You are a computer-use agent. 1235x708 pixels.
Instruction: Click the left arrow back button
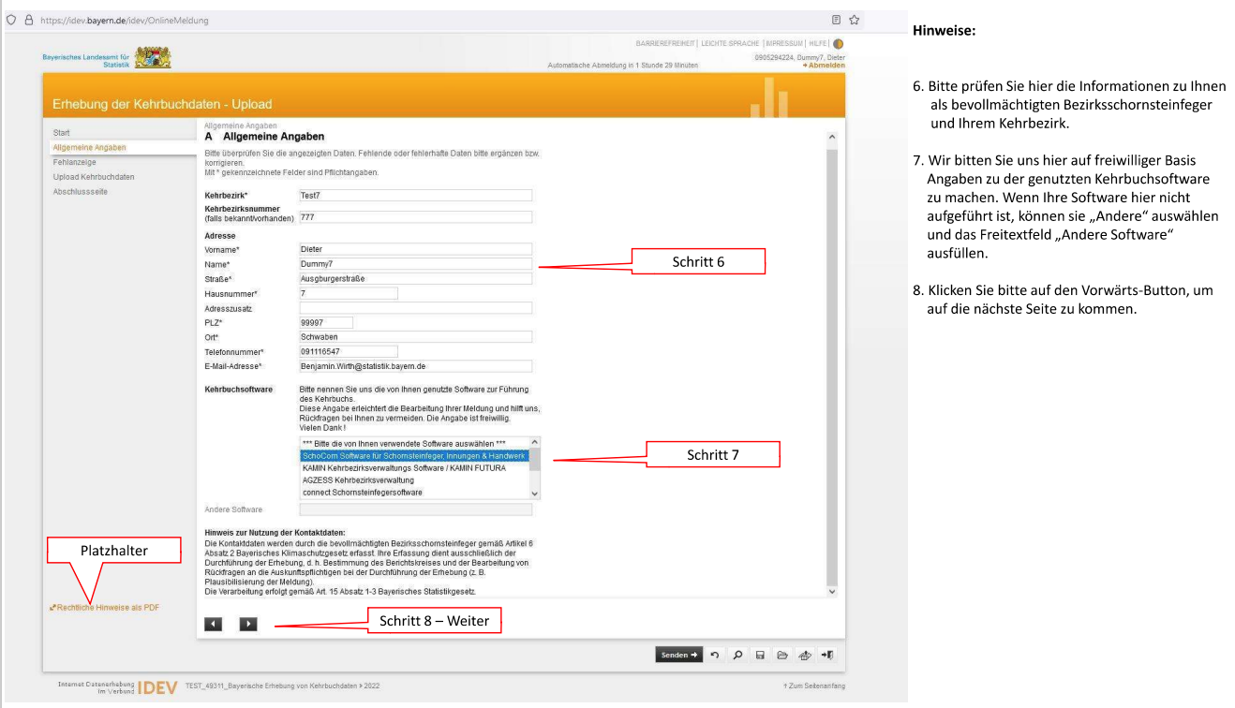[214, 624]
